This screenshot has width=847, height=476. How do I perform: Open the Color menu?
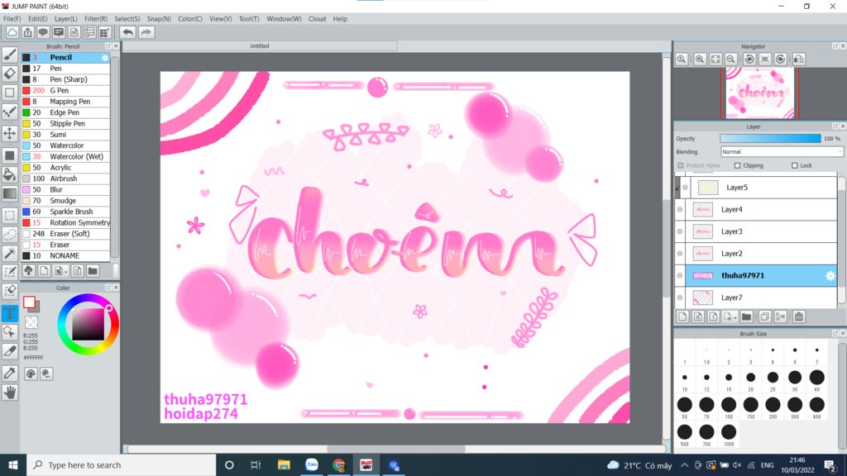(x=190, y=19)
